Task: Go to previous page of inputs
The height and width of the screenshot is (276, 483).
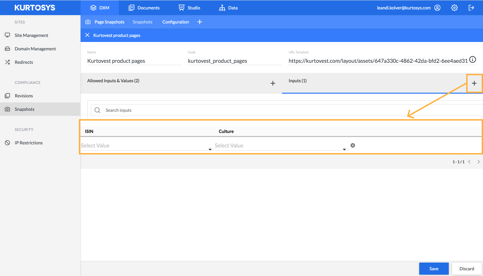Action: coord(469,162)
